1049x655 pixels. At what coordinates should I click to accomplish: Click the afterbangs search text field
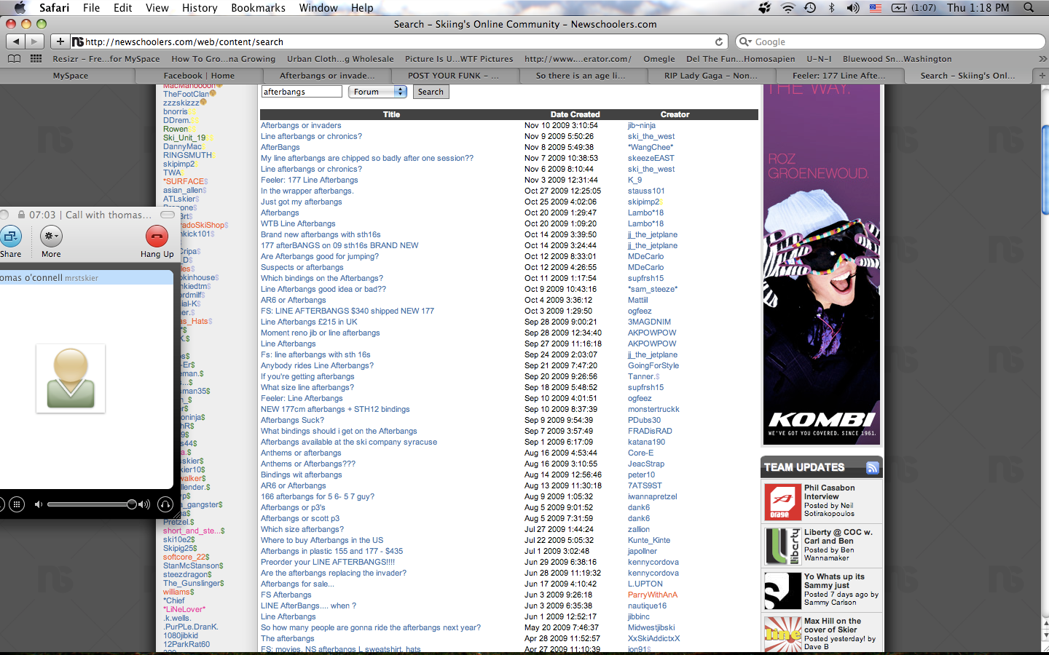[301, 92]
